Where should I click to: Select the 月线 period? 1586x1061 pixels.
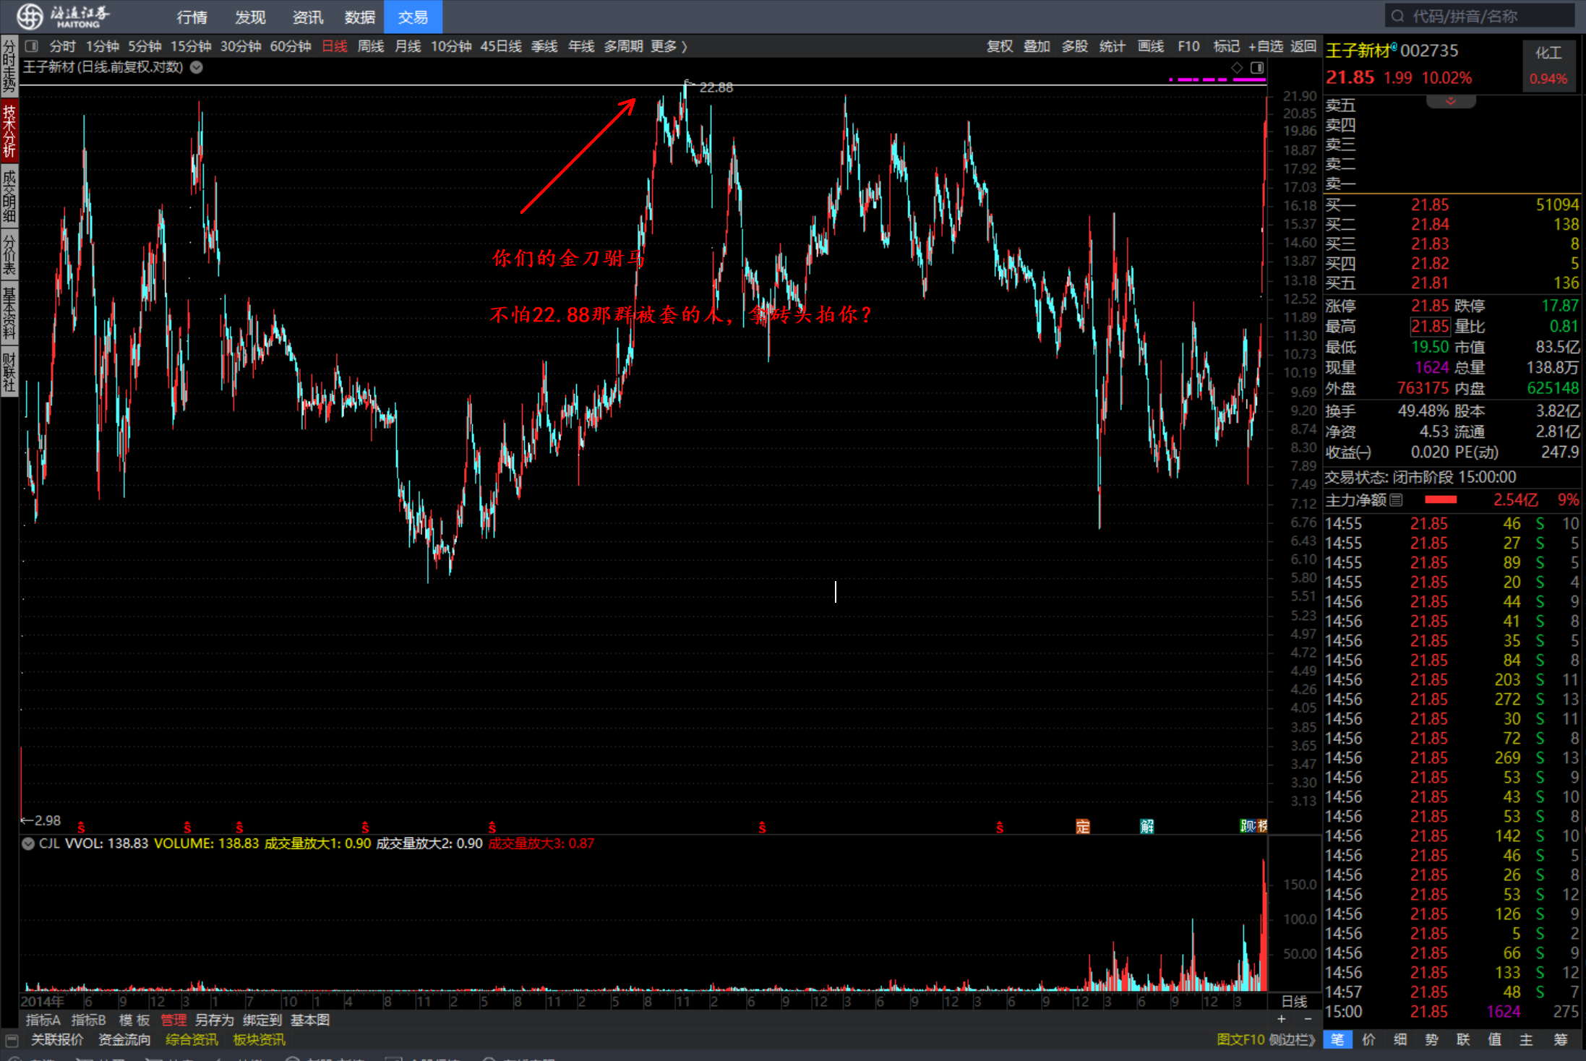pyautogui.click(x=408, y=46)
